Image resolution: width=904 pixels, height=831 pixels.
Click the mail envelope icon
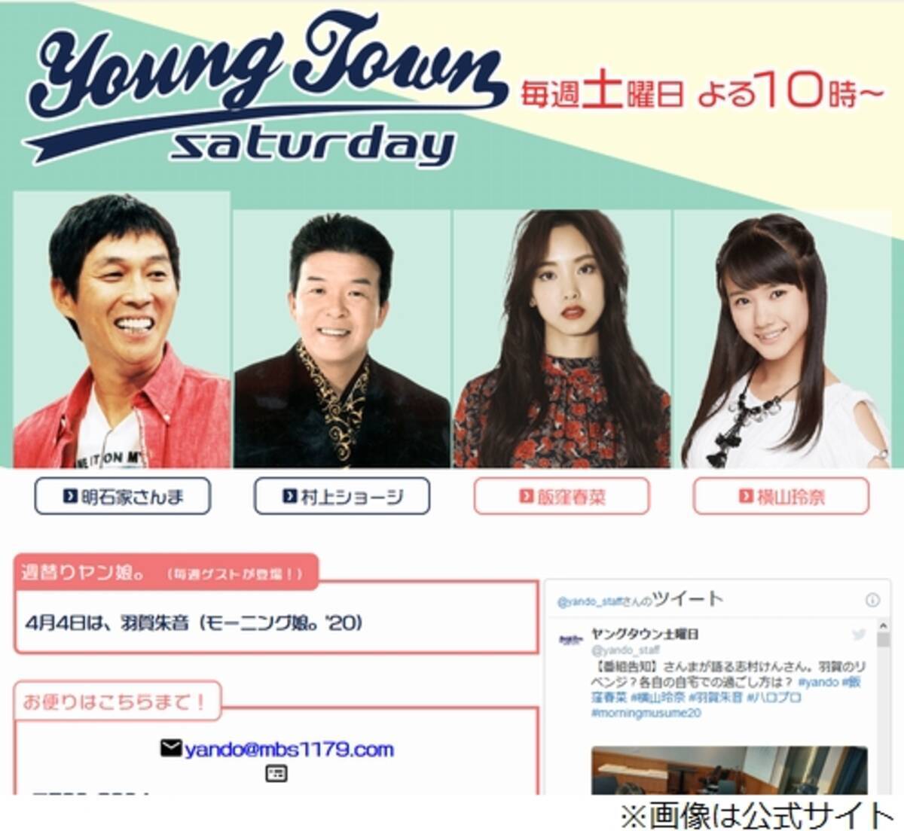click(171, 748)
